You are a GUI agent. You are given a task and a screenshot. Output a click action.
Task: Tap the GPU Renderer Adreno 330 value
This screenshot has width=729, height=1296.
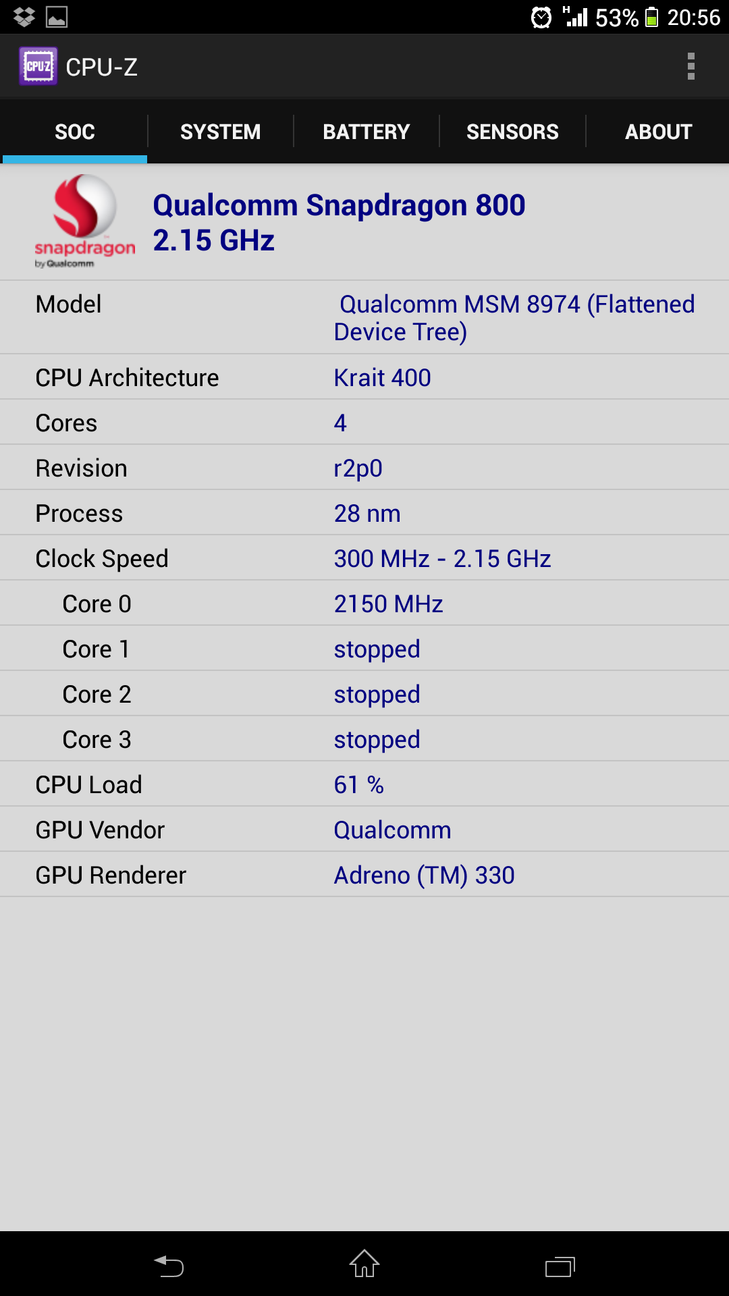(x=424, y=875)
